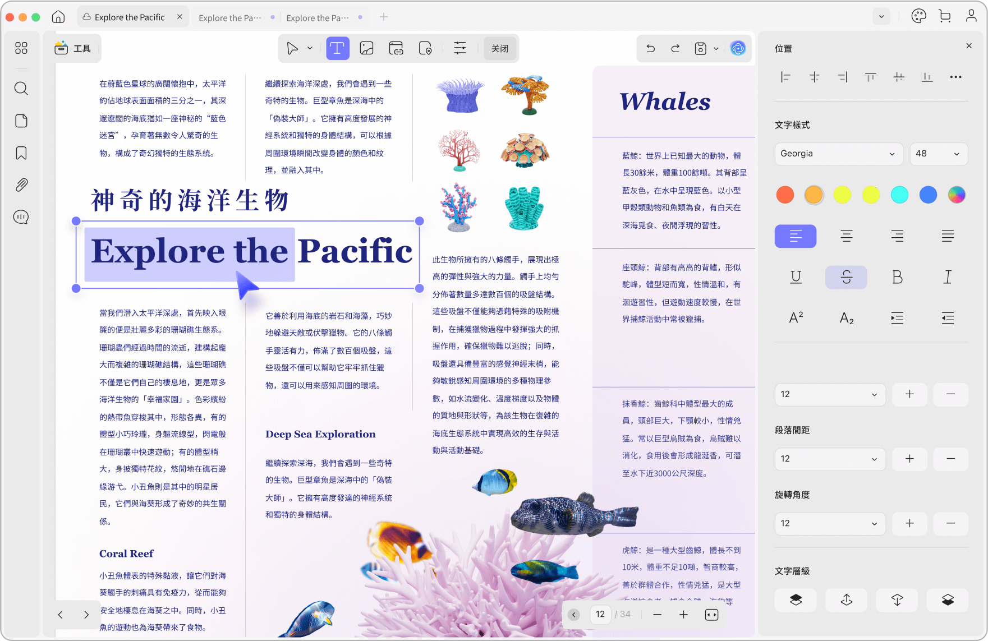Open the font size 48 dropdown
Image resolution: width=988 pixels, height=641 pixels.
[x=939, y=154]
